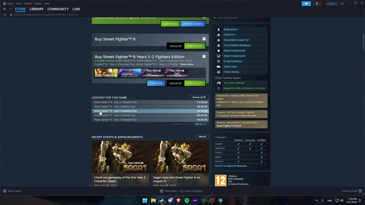Open the Steam announcements megaphone button
This screenshot has height=205, width=365.
click(x=306, y=3)
